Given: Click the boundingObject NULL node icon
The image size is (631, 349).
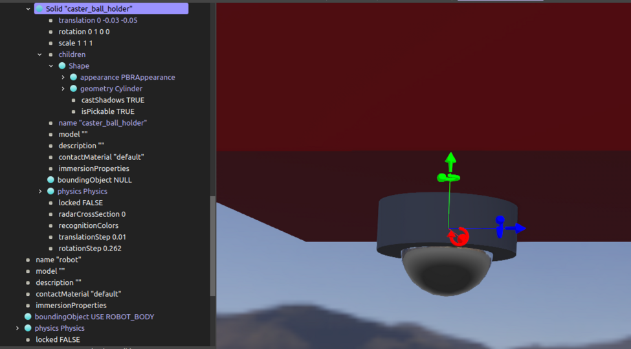Looking at the screenshot, I should 50,180.
